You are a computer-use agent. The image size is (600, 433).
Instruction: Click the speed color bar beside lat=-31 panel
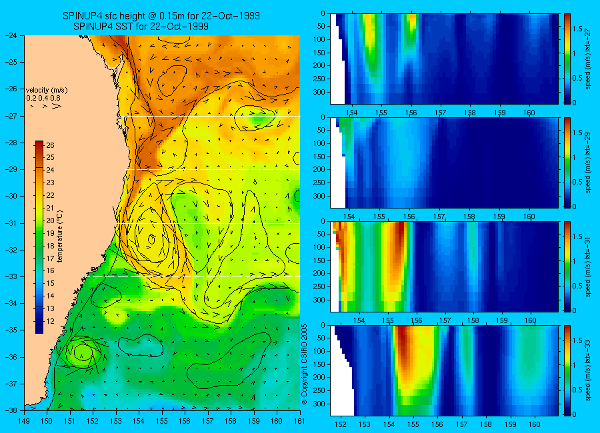point(567,266)
